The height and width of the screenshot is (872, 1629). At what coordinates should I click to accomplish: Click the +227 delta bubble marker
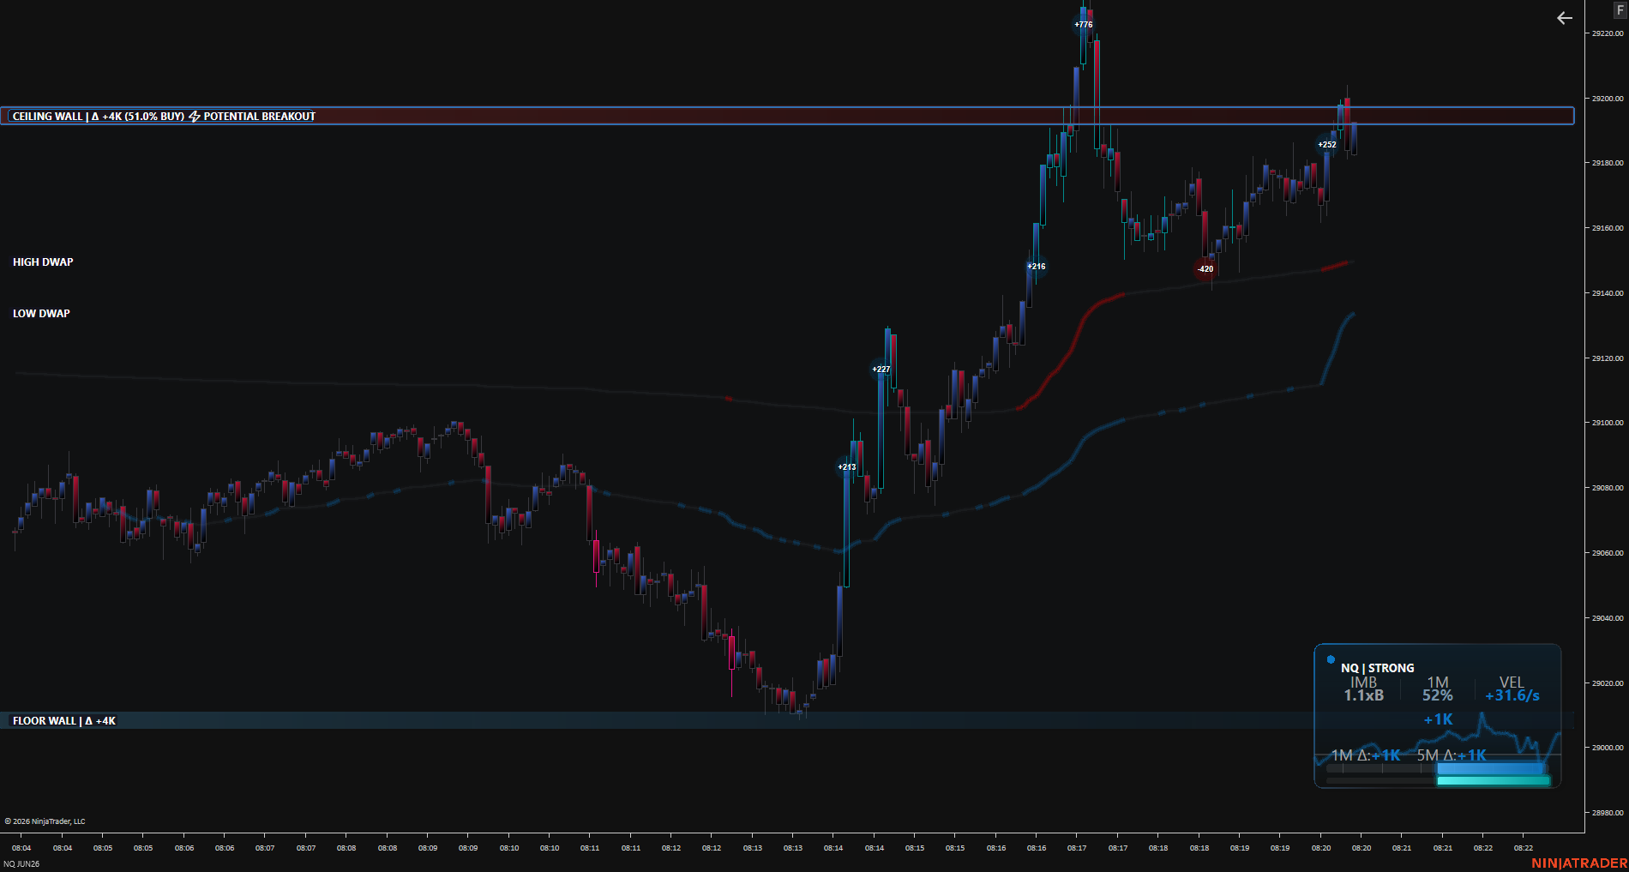tap(881, 370)
